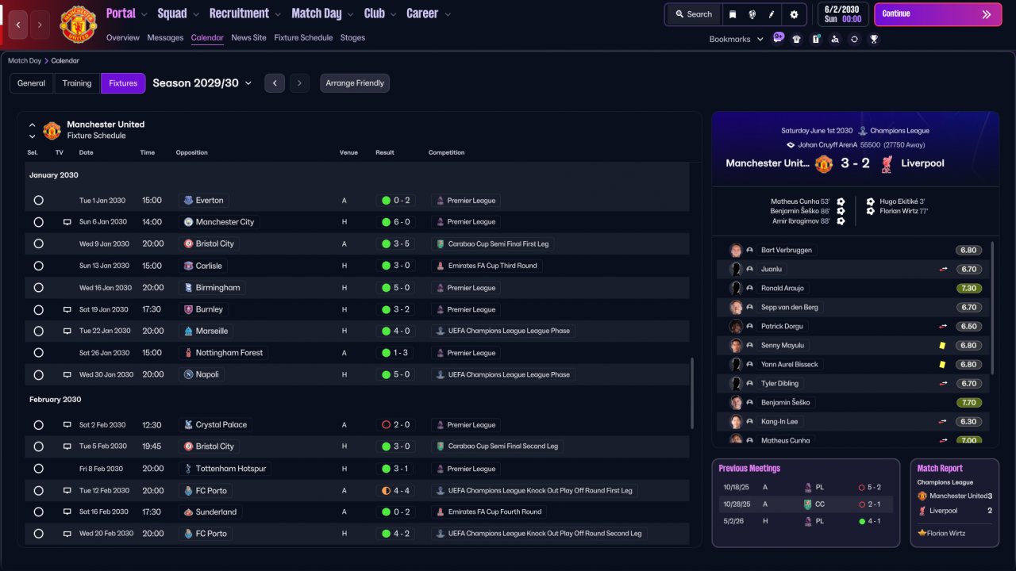The image size is (1016, 571).
Task: Open the Fixture Schedule tab
Action: 304,37
